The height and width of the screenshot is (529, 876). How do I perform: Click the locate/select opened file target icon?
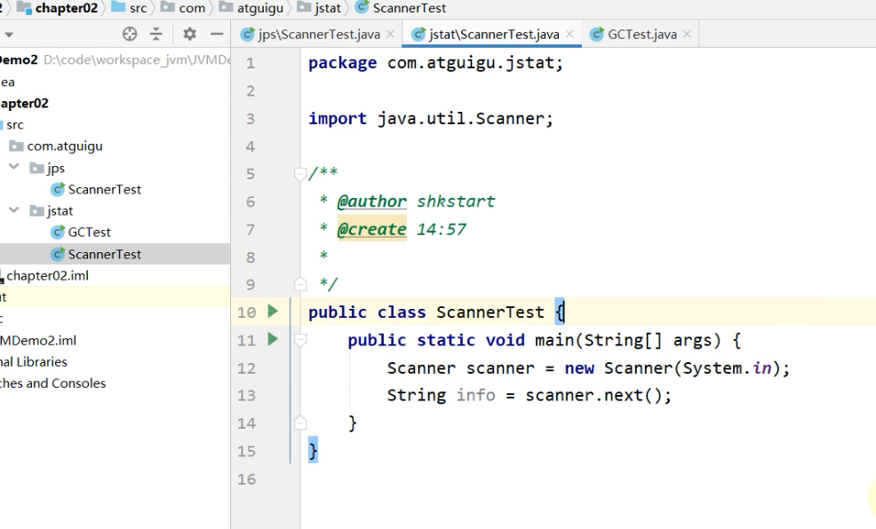pos(130,34)
